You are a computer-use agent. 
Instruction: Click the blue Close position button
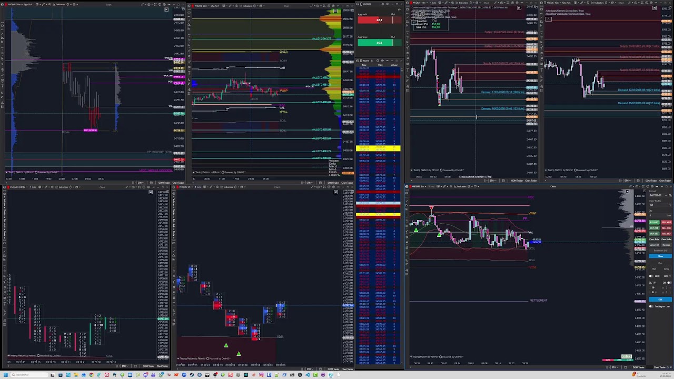coord(660,256)
